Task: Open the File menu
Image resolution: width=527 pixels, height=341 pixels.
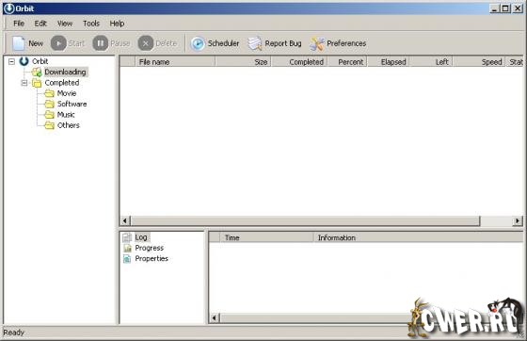Action: (19, 24)
